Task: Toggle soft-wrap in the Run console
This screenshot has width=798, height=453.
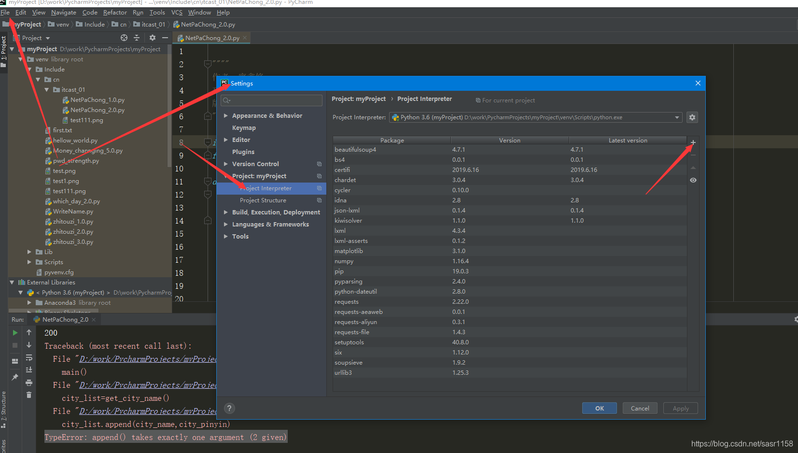Action: pyautogui.click(x=29, y=357)
